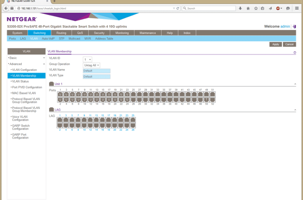
Task: Toggle membership of port 25 in Unit 1
Action: tap(133, 94)
